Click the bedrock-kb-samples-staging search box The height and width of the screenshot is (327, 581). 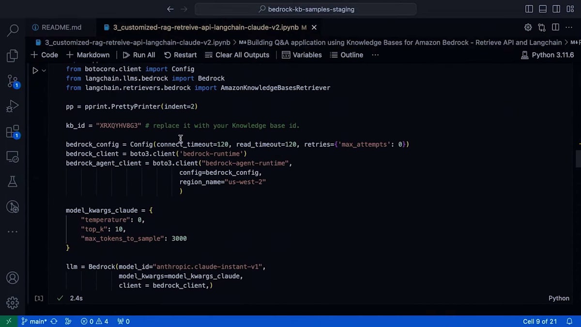click(x=306, y=9)
